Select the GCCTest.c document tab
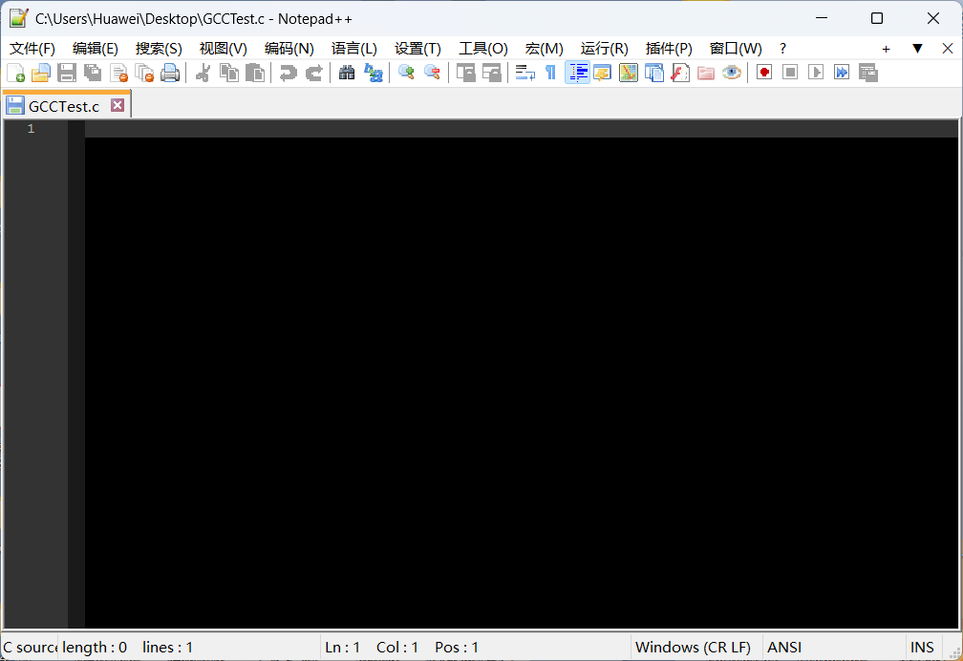This screenshot has height=661, width=963. pyautogui.click(x=64, y=106)
